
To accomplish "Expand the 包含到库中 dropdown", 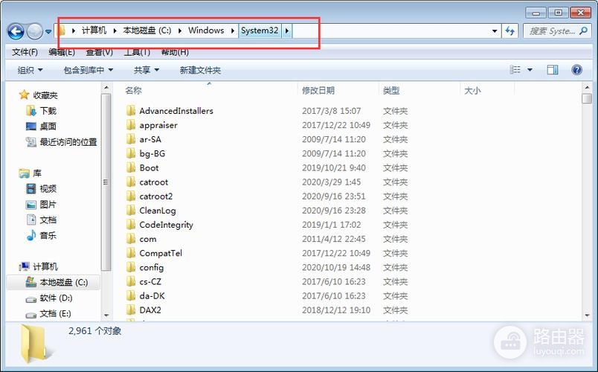I will (x=88, y=70).
